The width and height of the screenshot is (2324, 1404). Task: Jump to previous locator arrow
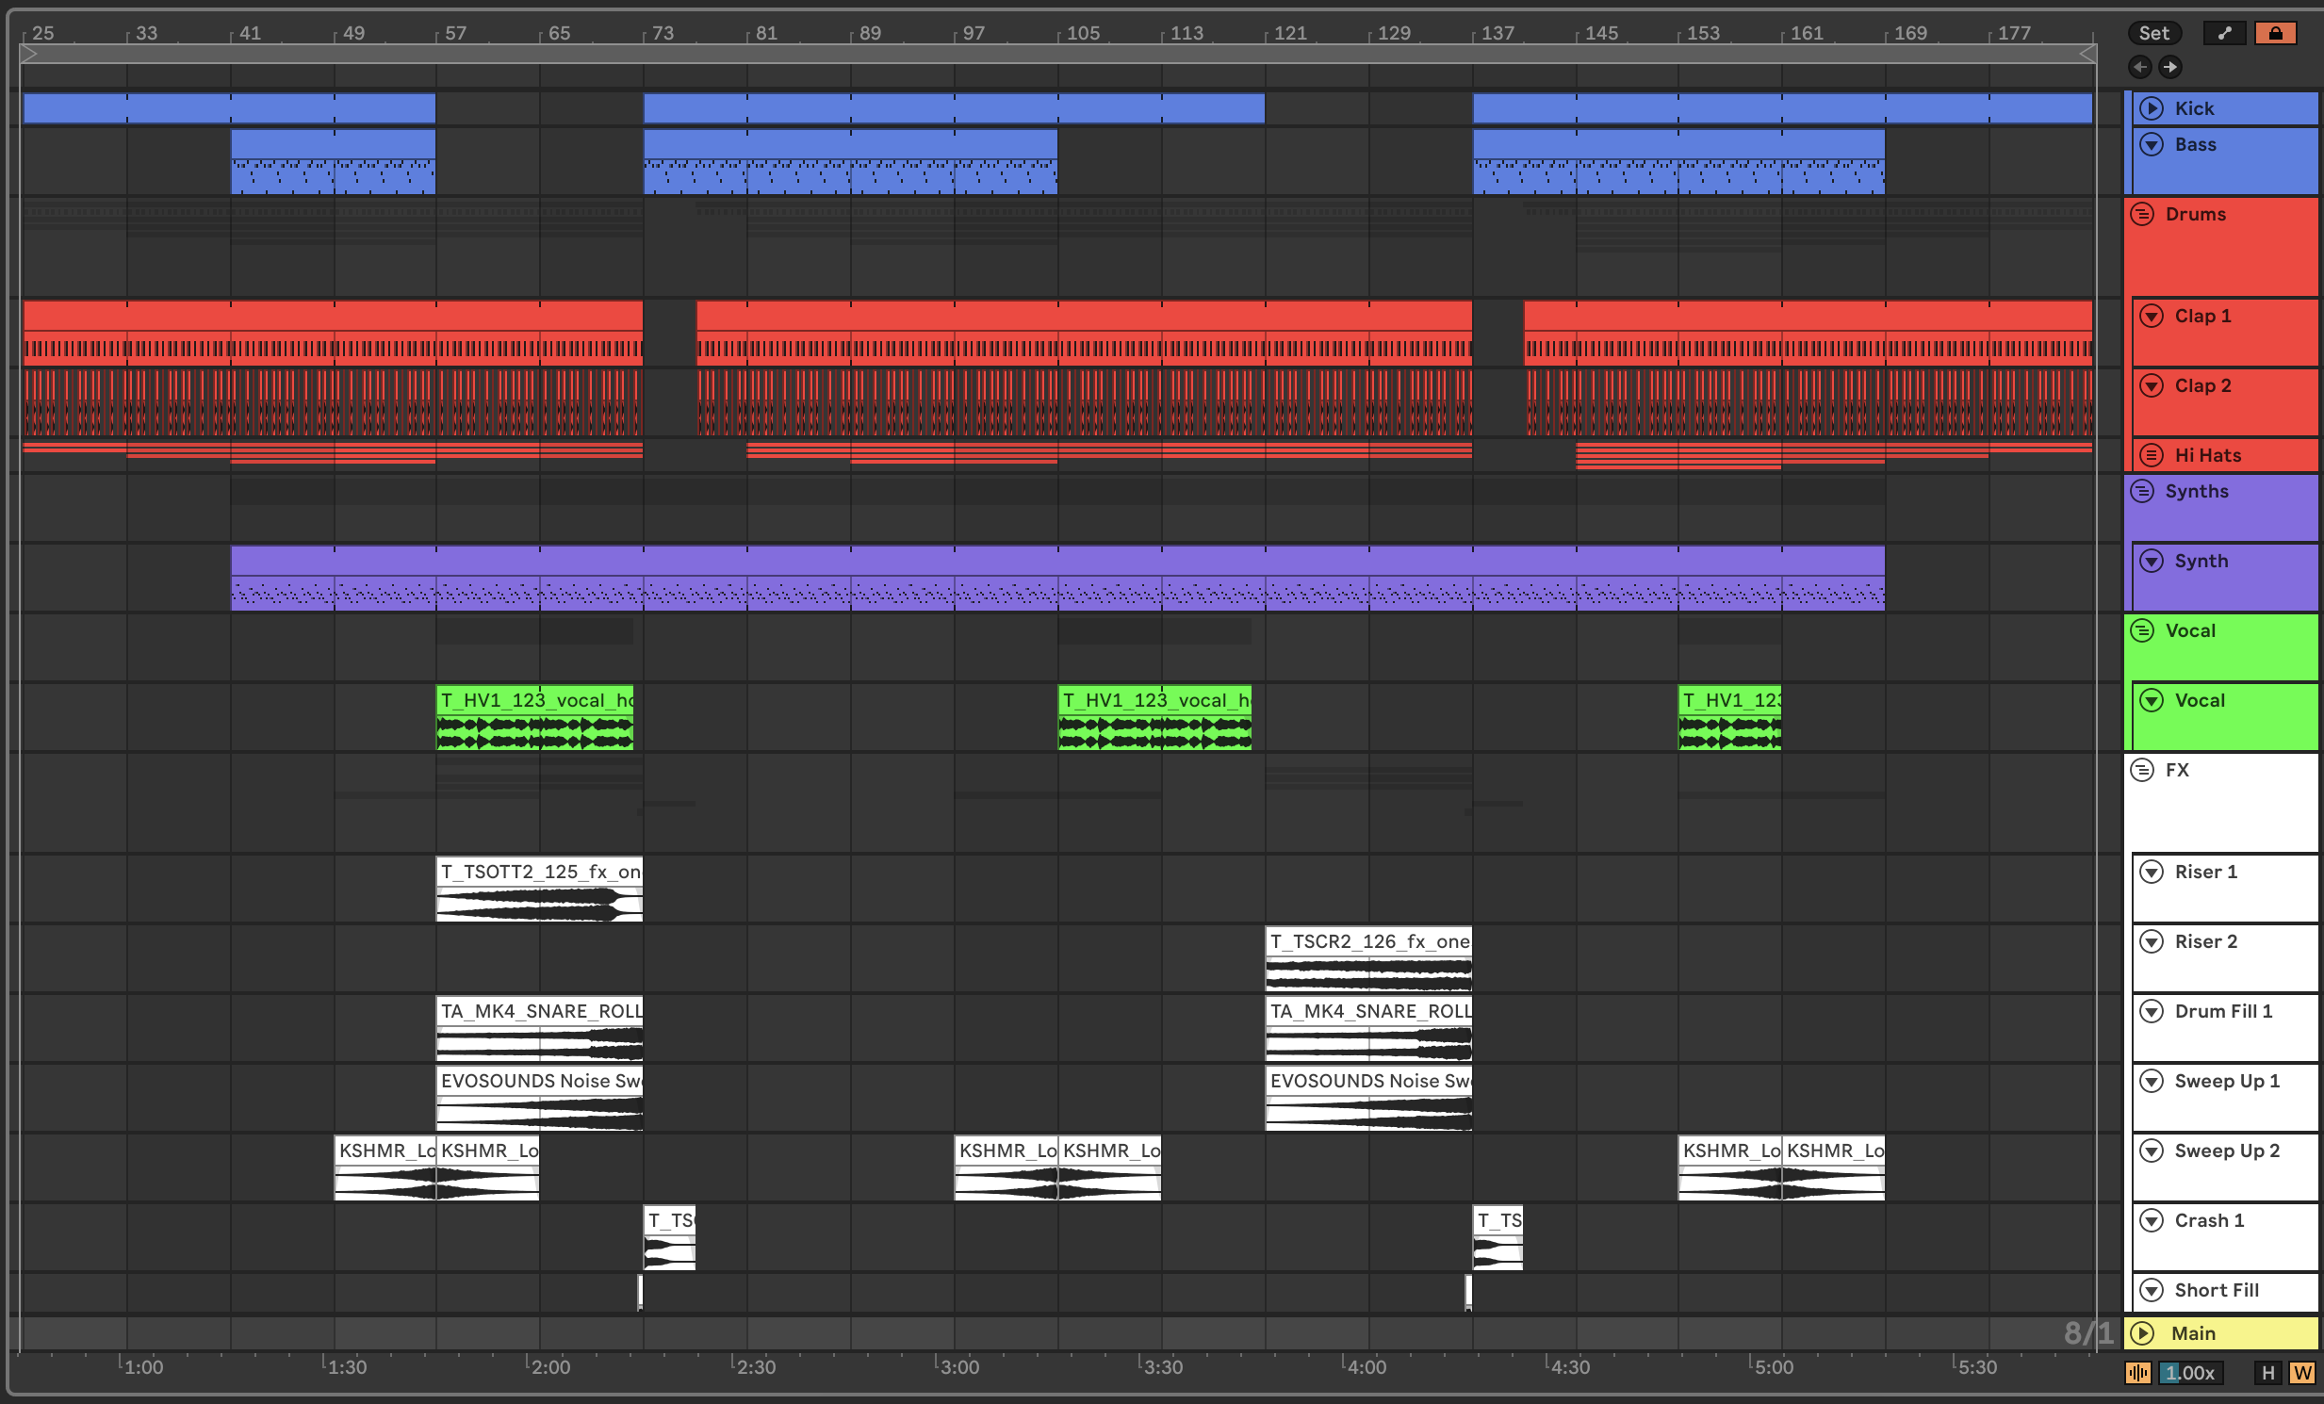2140,67
